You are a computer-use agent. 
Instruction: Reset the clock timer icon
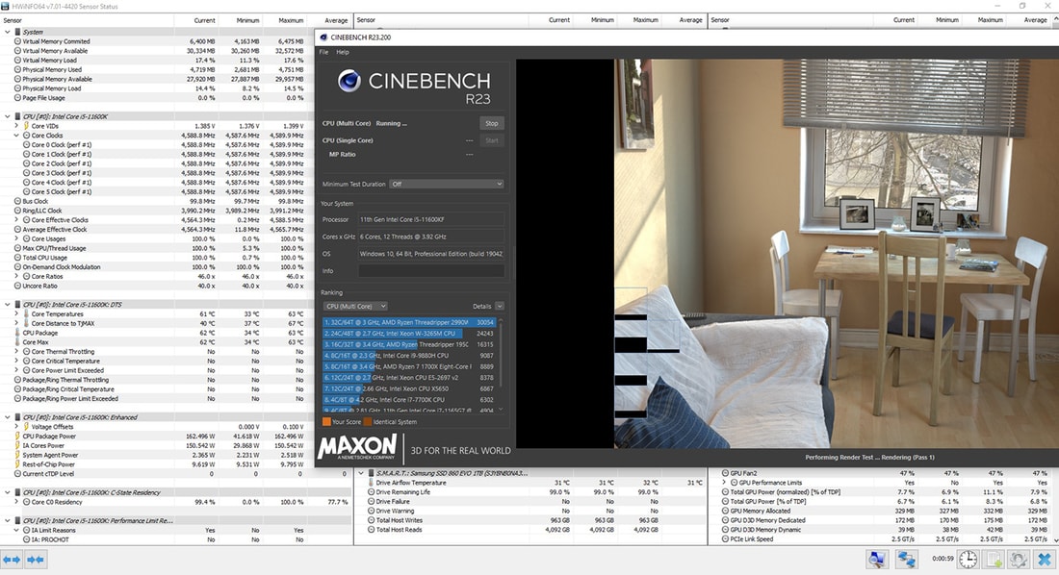[968, 559]
